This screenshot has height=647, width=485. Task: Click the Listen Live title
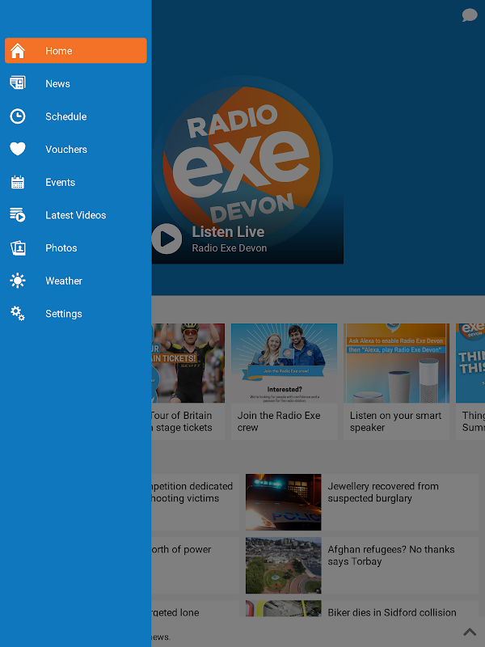228,232
